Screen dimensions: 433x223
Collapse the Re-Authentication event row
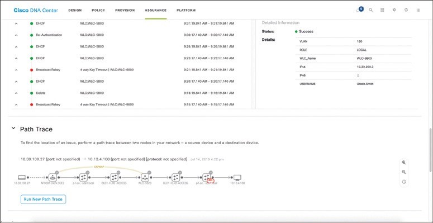tap(16, 35)
